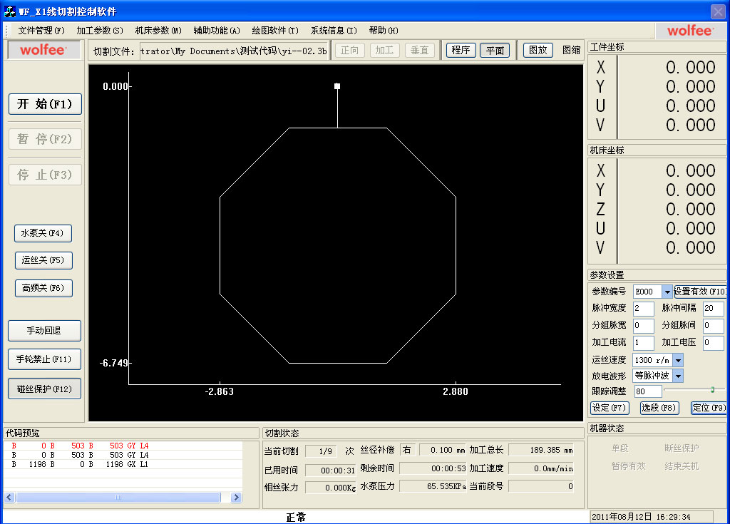Open the 文件管理(F) menu
The width and height of the screenshot is (730, 524).
[41, 31]
